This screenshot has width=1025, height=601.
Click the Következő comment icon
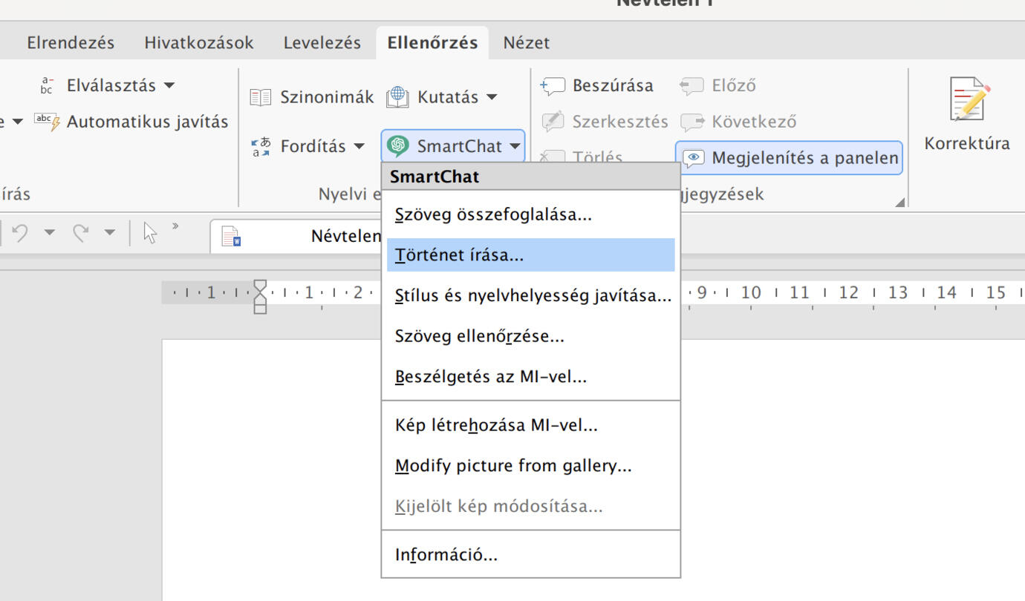click(x=692, y=122)
